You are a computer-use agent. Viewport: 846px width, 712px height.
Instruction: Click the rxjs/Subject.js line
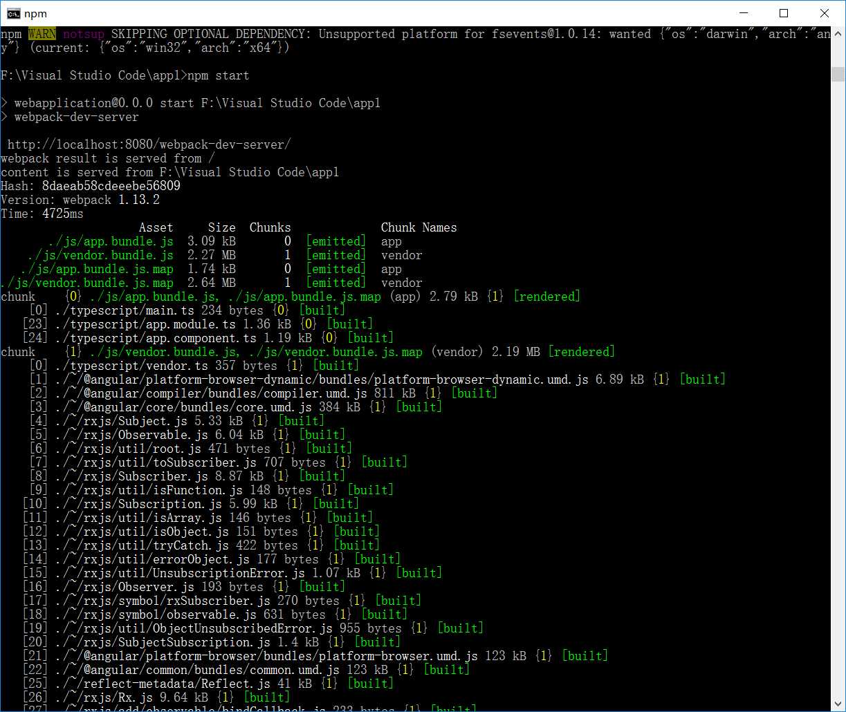click(176, 421)
